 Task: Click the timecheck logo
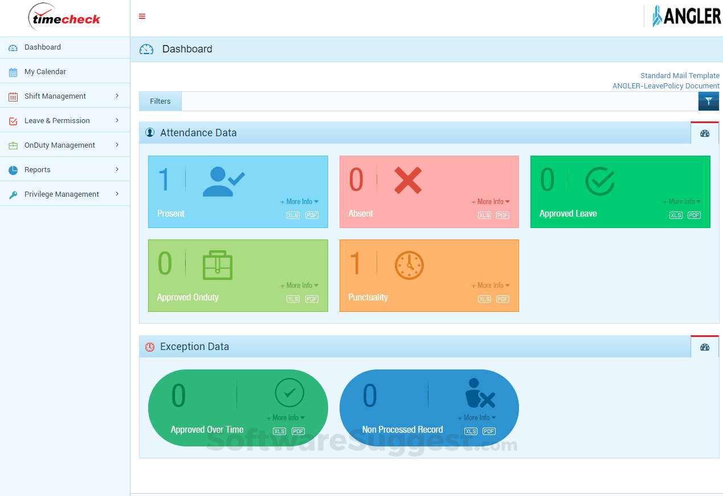(x=66, y=17)
